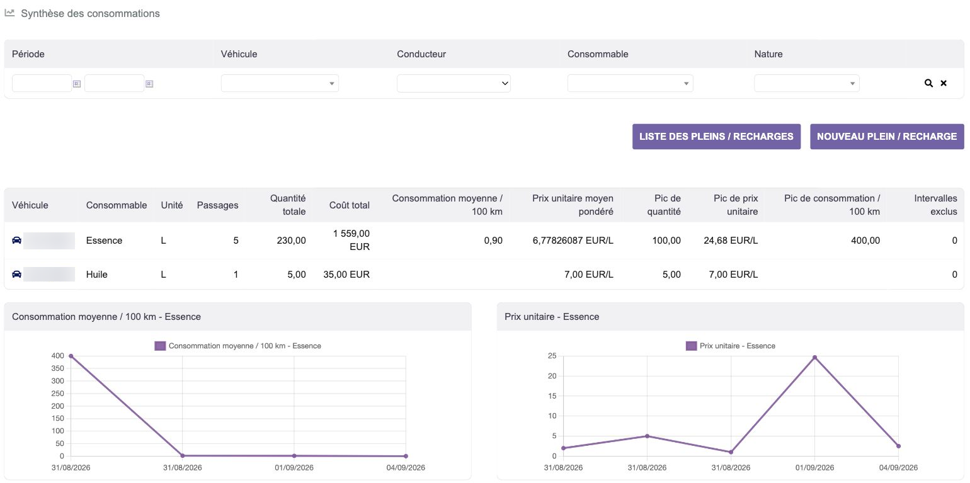Select the 01/09/2026 price peak point

(x=814, y=357)
